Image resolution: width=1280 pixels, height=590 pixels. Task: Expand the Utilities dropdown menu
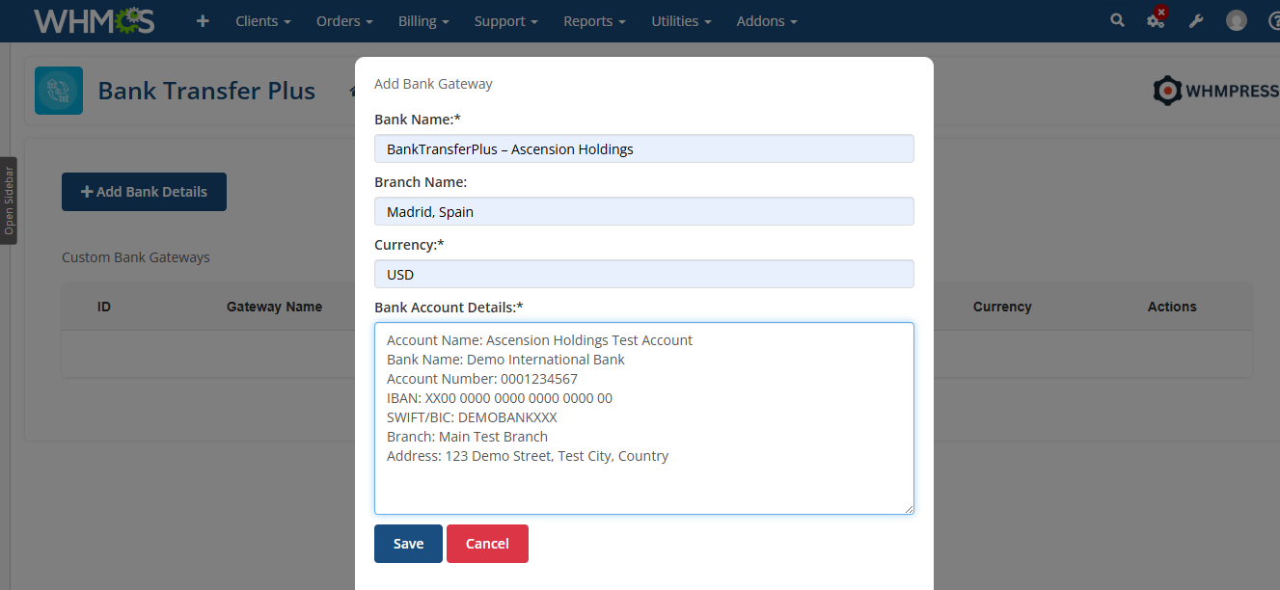point(681,21)
